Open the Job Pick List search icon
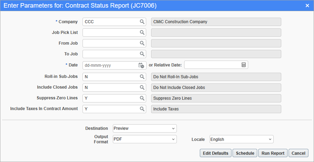This screenshot has height=162, width=314. tap(142, 33)
